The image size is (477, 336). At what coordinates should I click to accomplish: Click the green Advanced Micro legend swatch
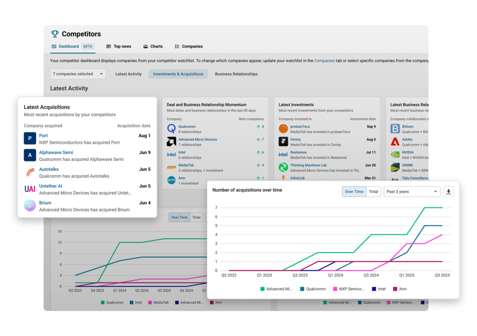pyautogui.click(x=262, y=289)
